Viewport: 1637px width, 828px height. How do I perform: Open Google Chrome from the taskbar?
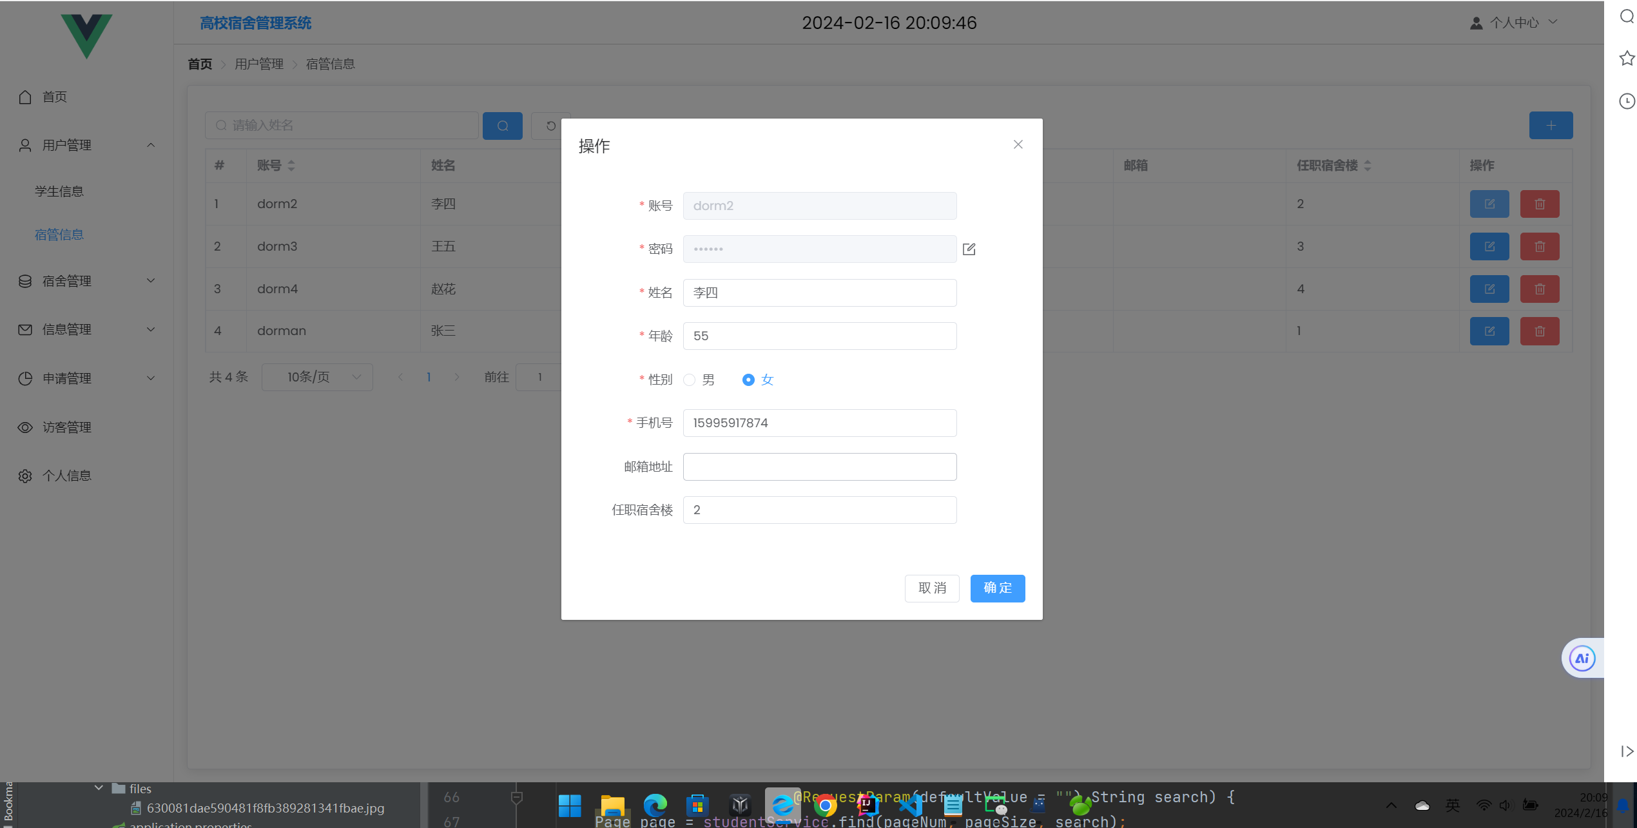tap(825, 805)
